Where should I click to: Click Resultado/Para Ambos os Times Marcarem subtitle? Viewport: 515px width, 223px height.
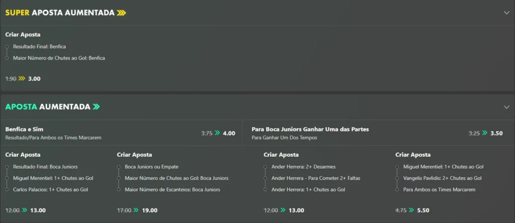click(53, 138)
